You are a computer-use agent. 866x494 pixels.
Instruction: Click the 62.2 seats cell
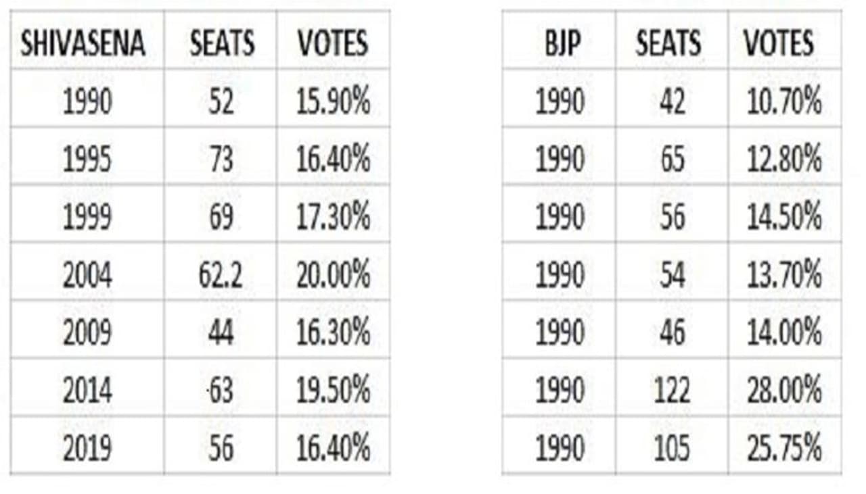[221, 276]
